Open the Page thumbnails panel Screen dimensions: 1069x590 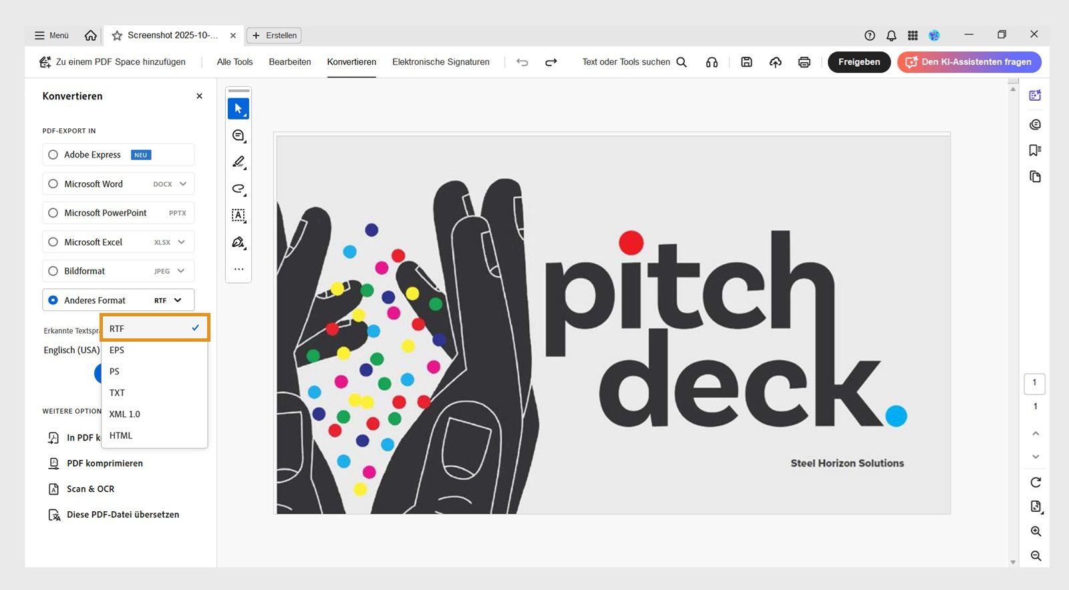[1035, 177]
